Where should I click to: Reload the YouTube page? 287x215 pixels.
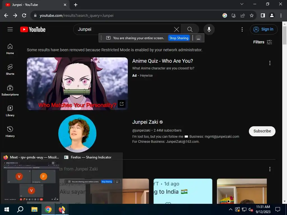pyautogui.click(x=24, y=16)
